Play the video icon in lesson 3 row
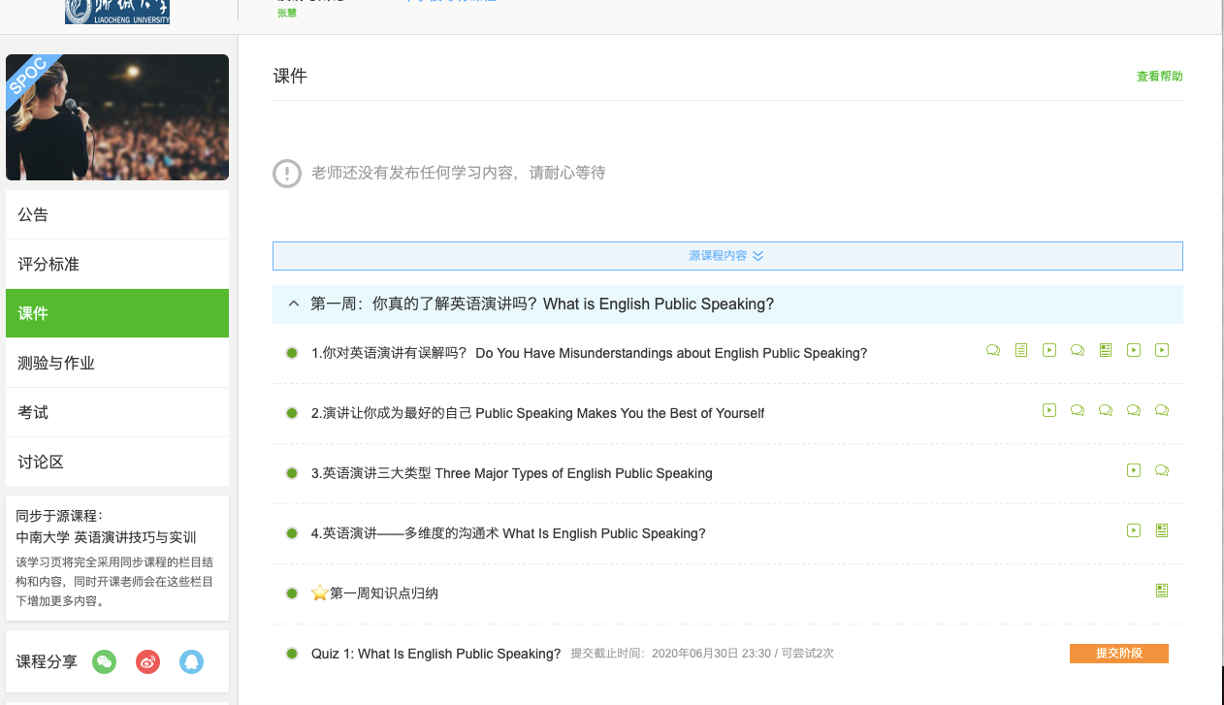This screenshot has width=1224, height=705. pyautogui.click(x=1134, y=470)
